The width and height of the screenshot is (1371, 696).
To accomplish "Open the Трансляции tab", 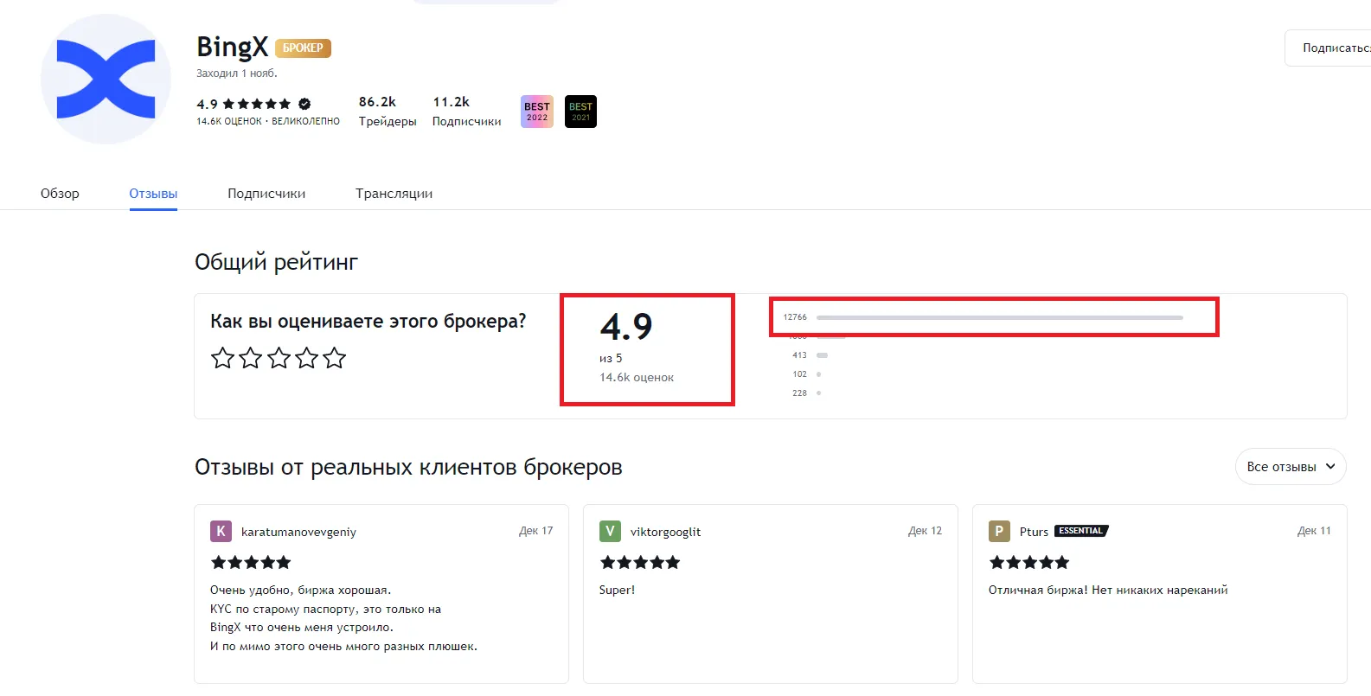I will point(394,194).
